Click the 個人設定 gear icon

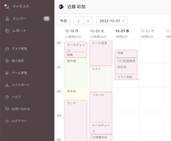(7, 61)
